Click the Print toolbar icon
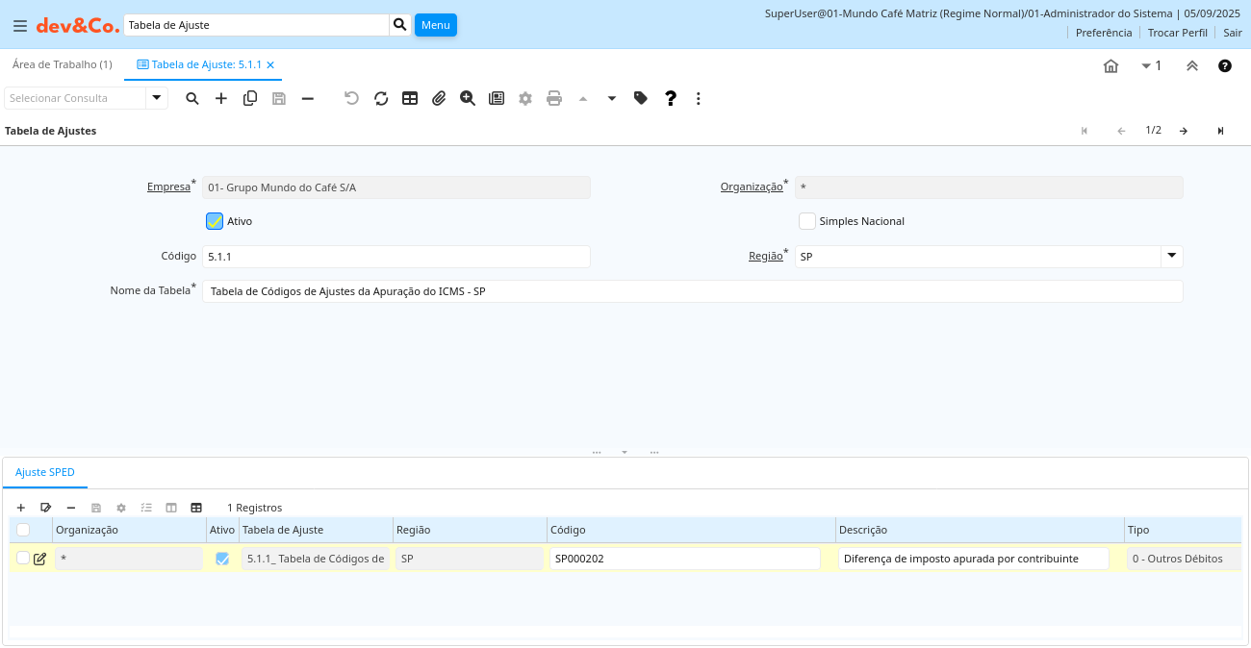The height and width of the screenshot is (648, 1251). 554,98
